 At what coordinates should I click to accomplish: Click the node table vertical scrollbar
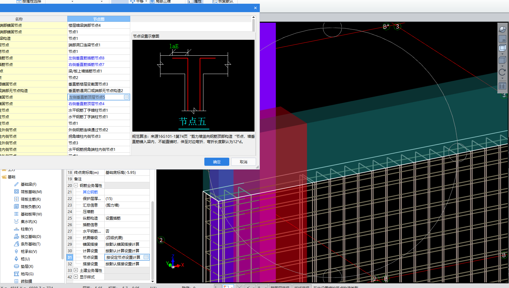point(254,25)
